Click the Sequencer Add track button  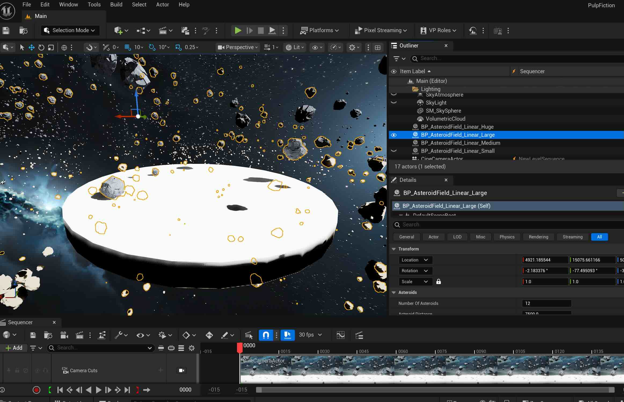[x=14, y=348]
